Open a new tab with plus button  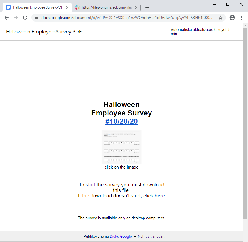[x=147, y=7]
